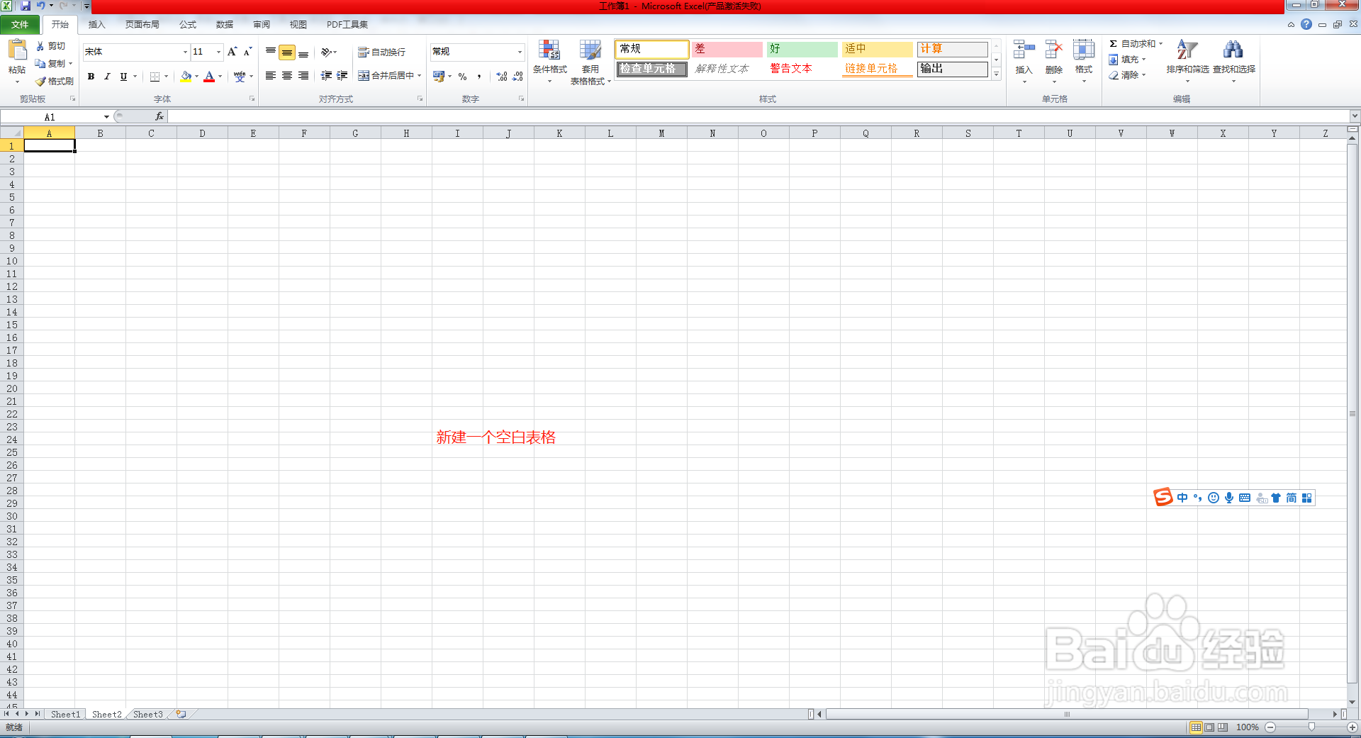Open the number format 常规 dropdown
The image size is (1361, 738).
point(520,52)
